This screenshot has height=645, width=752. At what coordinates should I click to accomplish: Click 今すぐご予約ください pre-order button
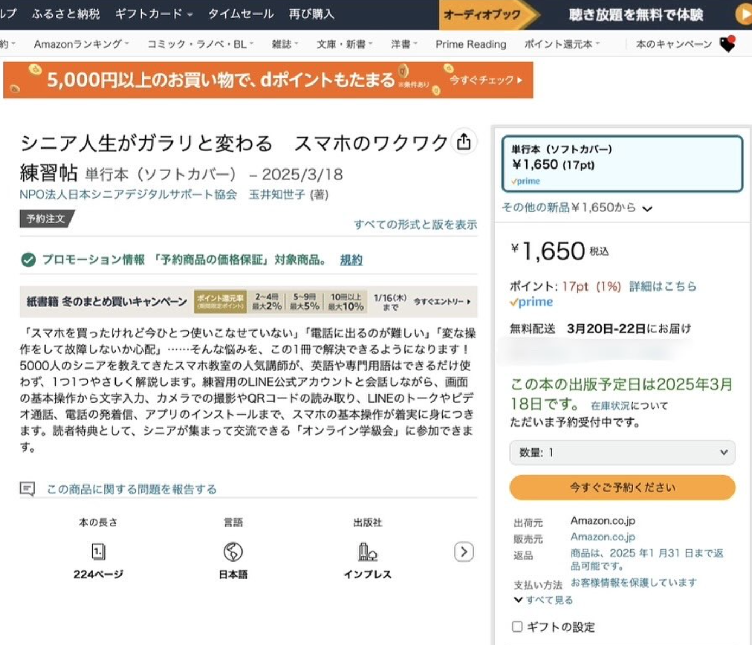(622, 487)
